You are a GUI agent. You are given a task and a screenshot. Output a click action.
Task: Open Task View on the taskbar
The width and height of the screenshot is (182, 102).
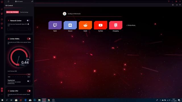pyautogui.click(x=11, y=100)
